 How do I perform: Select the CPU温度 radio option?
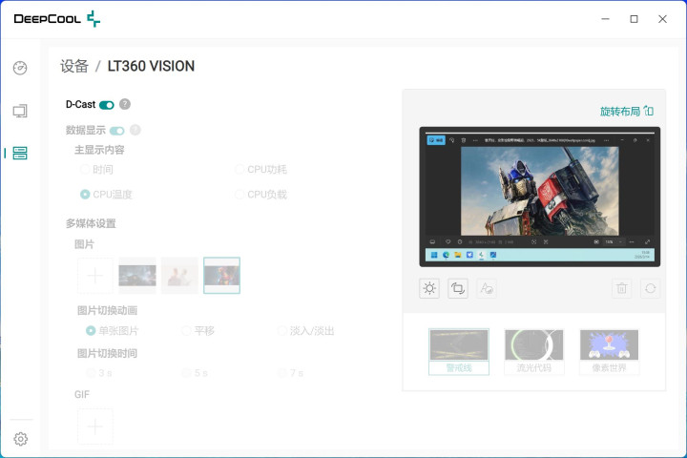coord(86,195)
